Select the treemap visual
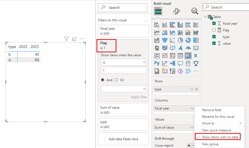This screenshot has width=249, height=148. pos(196,40)
